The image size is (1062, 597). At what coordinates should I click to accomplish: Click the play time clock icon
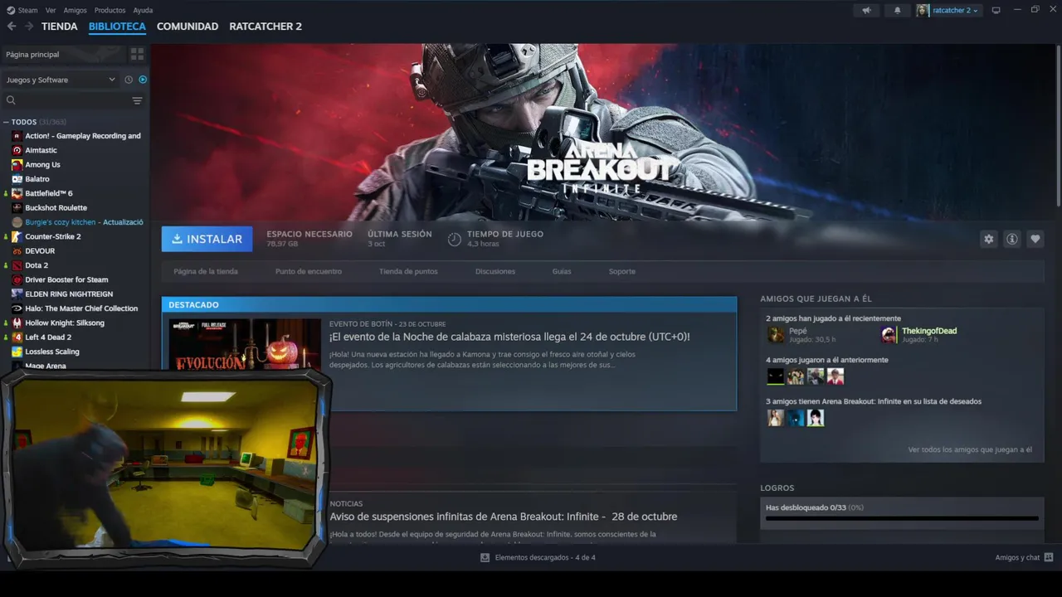(x=455, y=240)
